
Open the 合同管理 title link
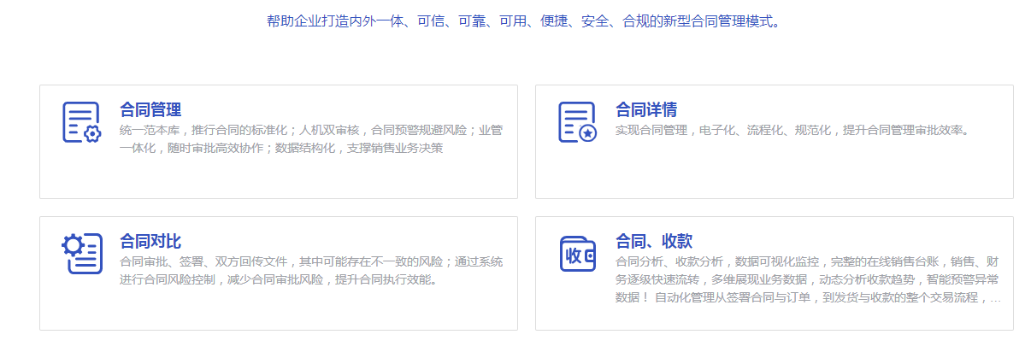(x=150, y=110)
